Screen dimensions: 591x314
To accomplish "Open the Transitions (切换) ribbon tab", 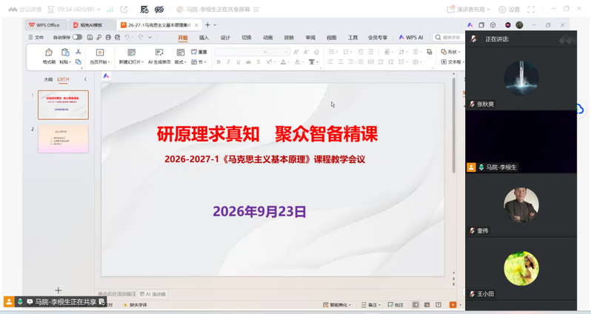I will tap(247, 37).
